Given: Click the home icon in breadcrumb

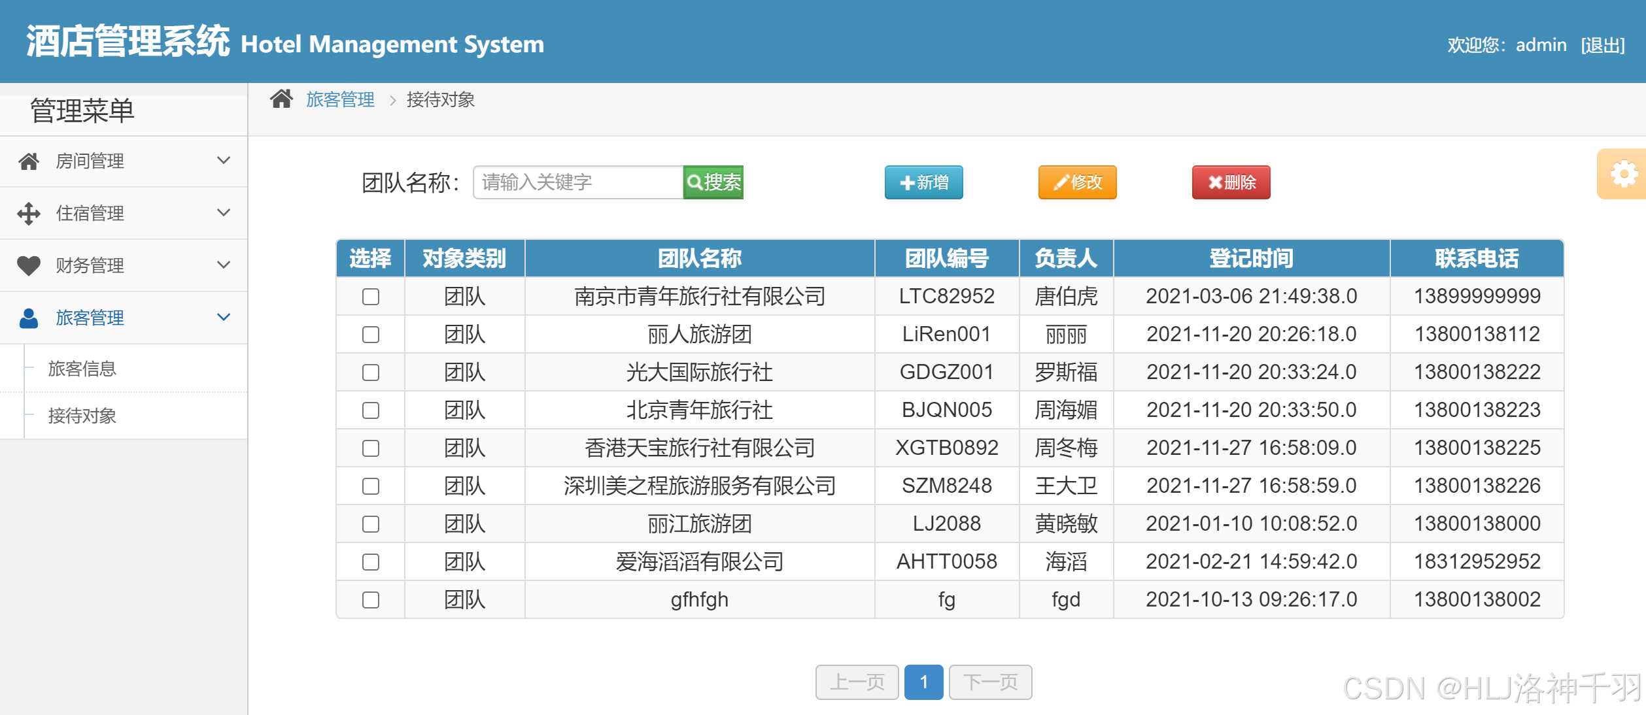Looking at the screenshot, I should coord(281,99).
